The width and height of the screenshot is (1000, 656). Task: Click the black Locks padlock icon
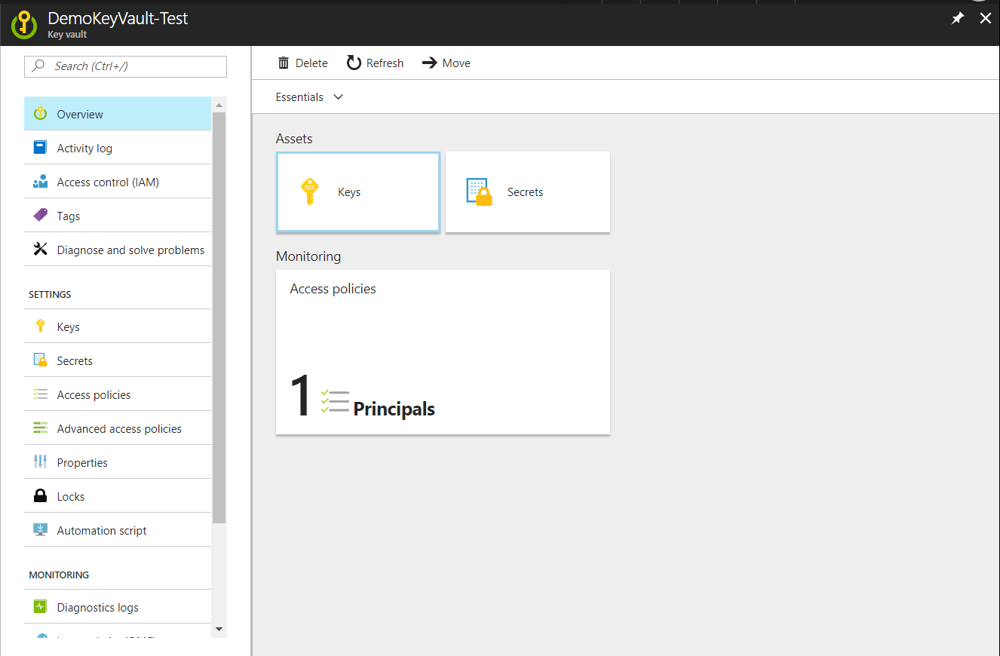(41, 496)
